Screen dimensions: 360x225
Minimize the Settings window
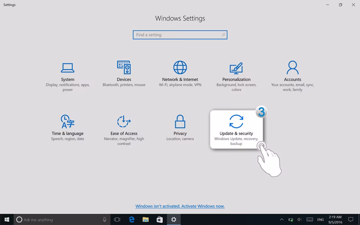click(328, 4)
